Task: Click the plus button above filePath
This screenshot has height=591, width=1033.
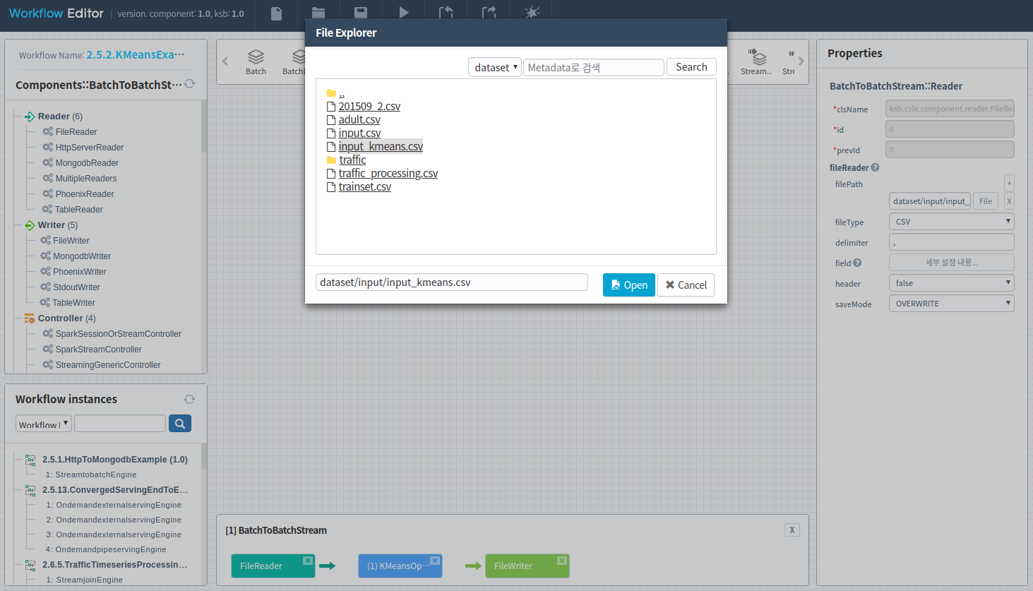Action: [x=1009, y=183]
